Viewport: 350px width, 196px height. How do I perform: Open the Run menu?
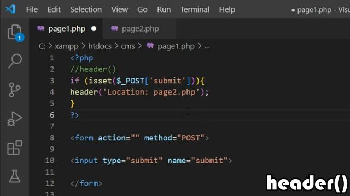click(164, 10)
